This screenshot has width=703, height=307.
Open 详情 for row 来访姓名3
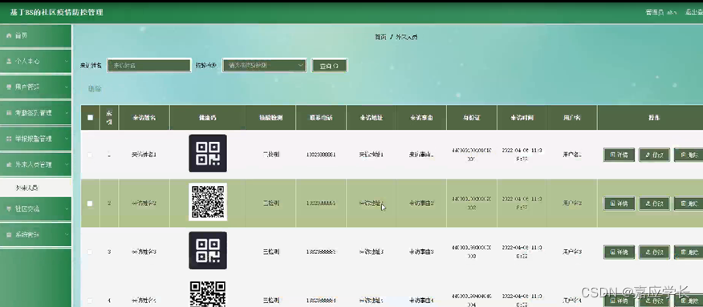point(620,252)
